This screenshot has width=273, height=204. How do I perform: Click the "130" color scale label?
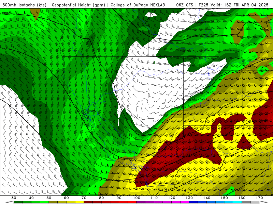[189, 198]
